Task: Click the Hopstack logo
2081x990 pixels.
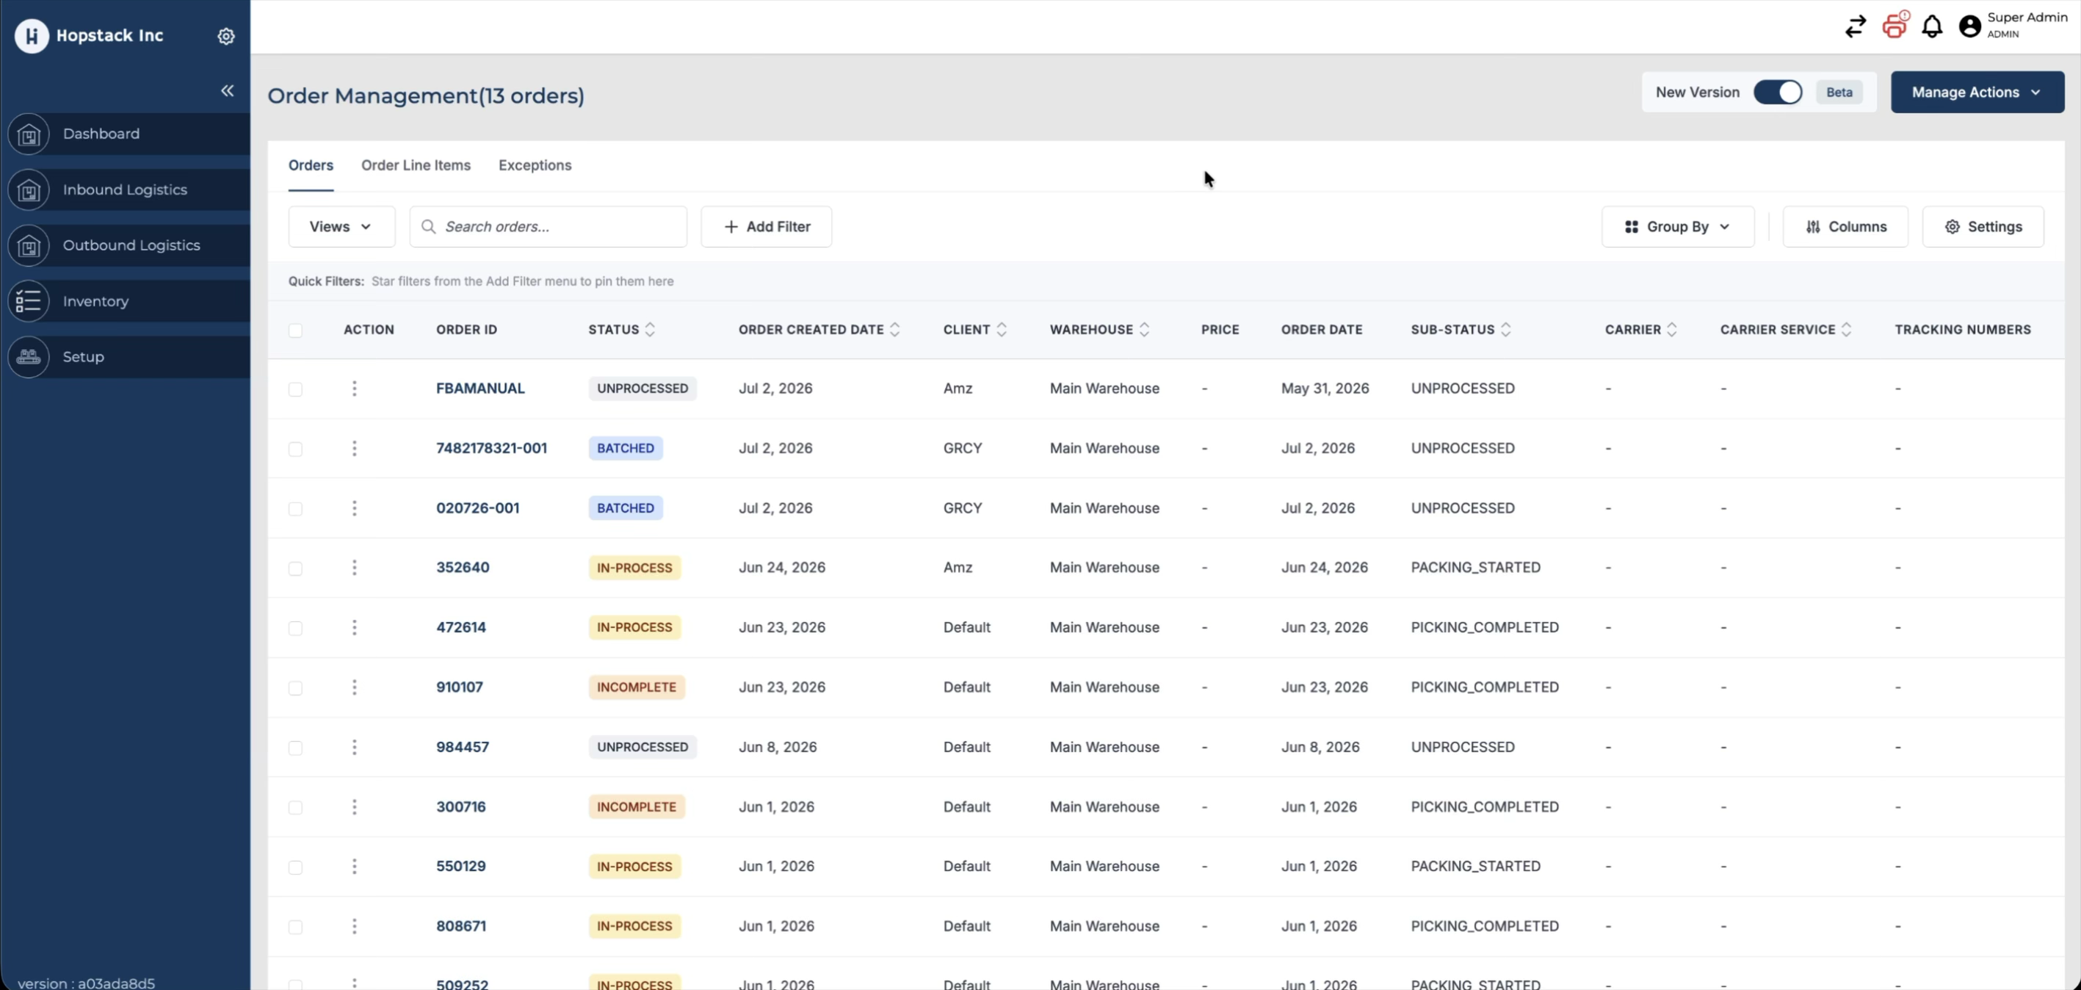Action: [32, 35]
